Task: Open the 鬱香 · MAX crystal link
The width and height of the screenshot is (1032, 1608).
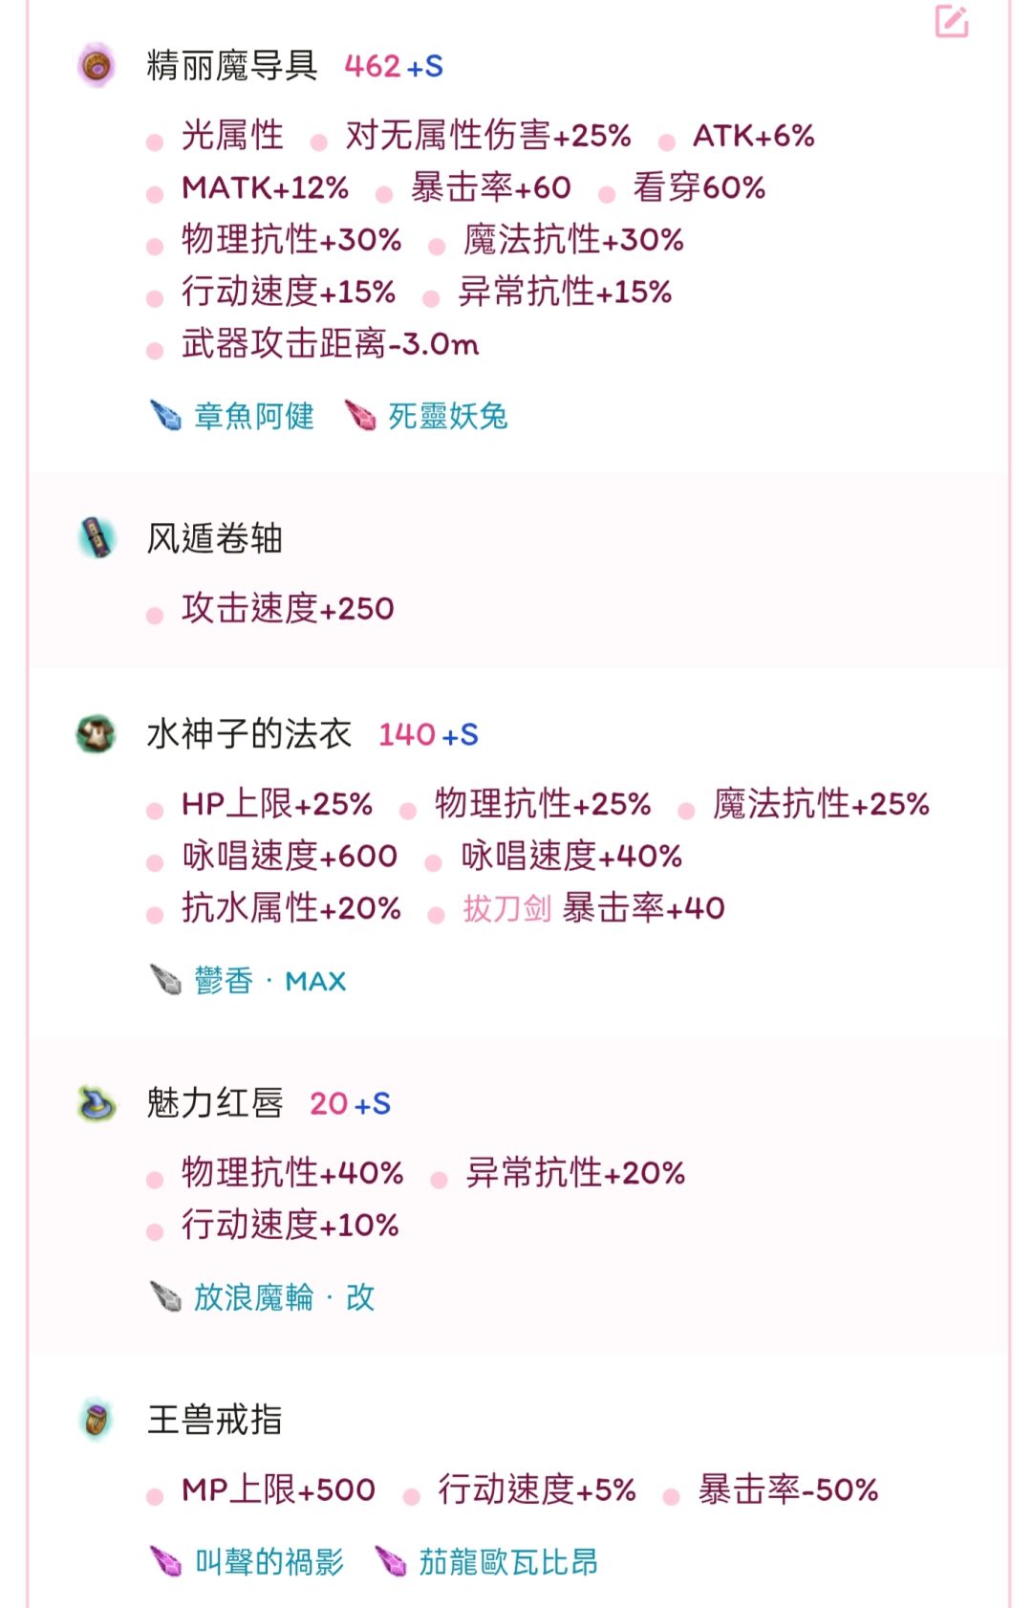Action: (x=269, y=981)
